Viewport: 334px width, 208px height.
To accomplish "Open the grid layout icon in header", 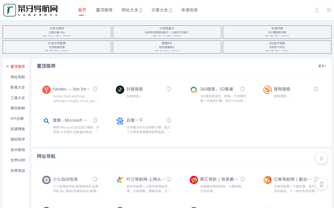I will point(328,10).
